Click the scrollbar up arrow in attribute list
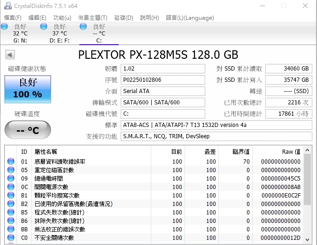This screenshot has width=317, height=245. [307, 150]
